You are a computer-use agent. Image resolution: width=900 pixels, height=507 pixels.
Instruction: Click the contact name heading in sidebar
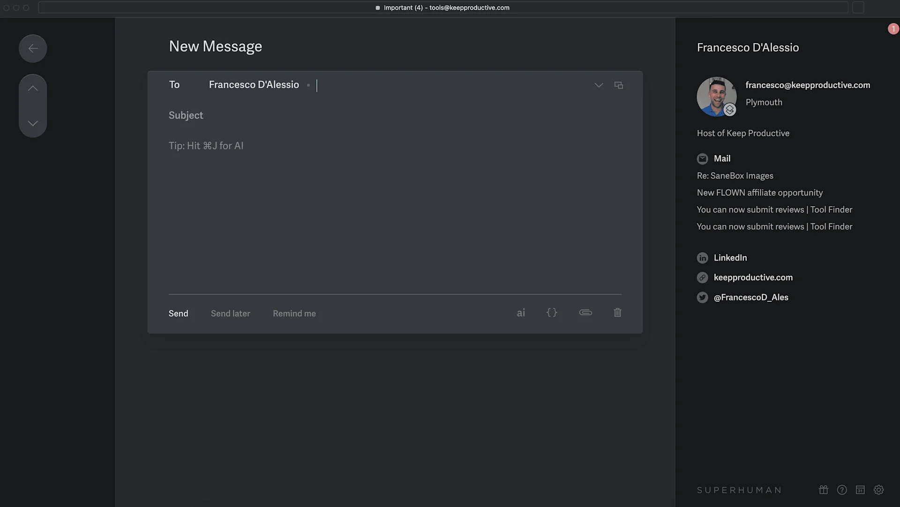pos(748,47)
